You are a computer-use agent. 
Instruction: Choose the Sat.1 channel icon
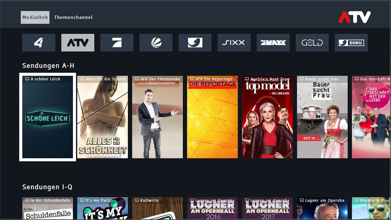pos(156,43)
